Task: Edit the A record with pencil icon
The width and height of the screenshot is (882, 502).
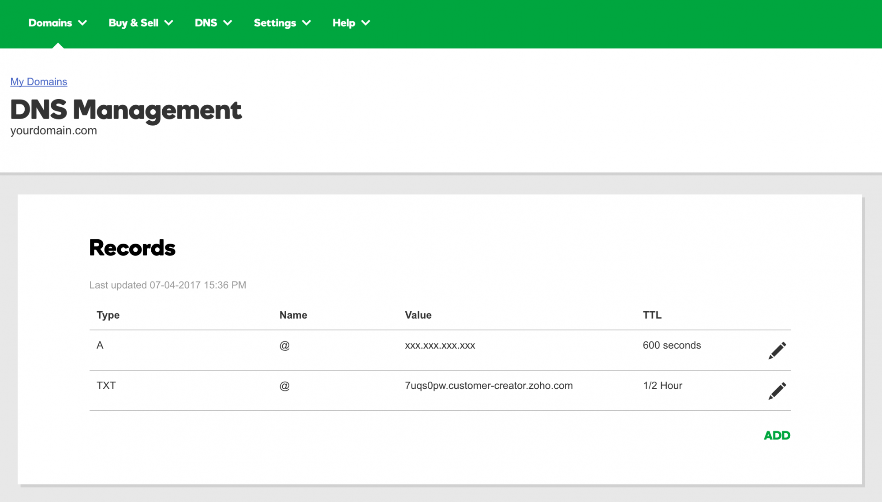Action: tap(777, 350)
